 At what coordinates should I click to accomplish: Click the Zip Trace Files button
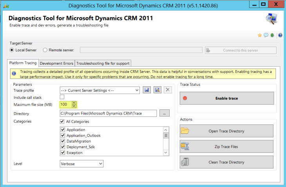tap(226, 147)
